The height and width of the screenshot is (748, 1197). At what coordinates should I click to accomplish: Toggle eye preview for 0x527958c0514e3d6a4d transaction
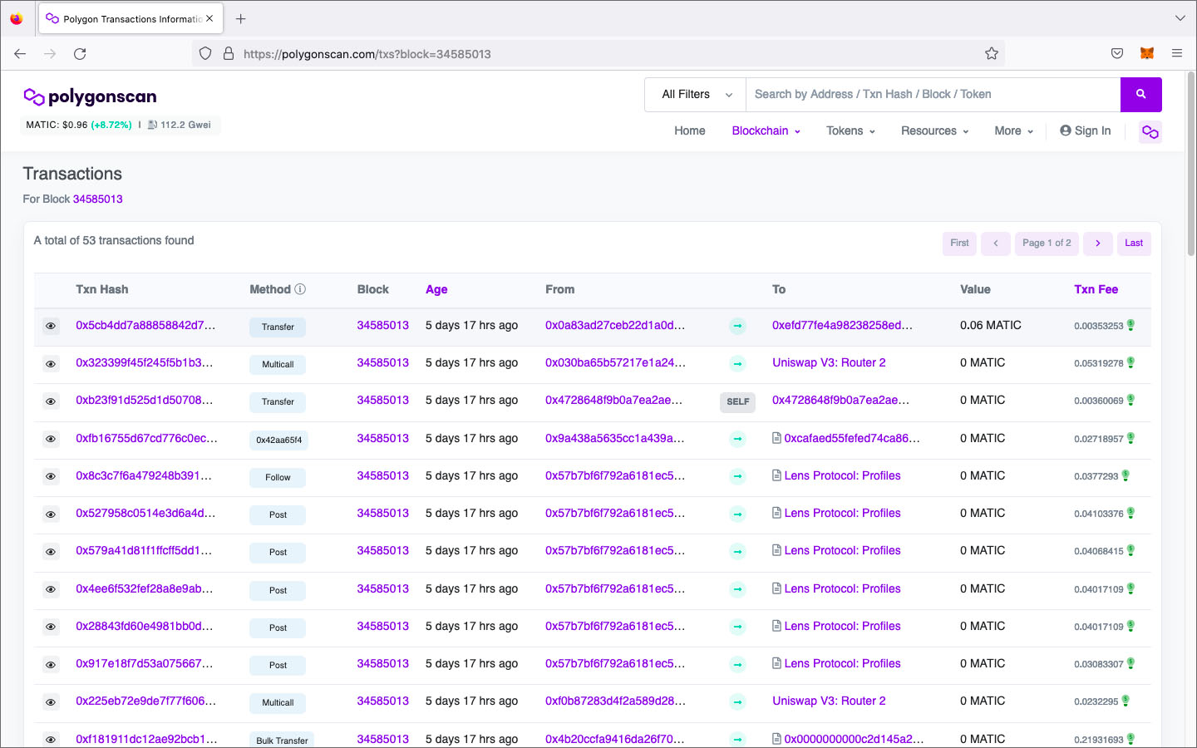point(51,514)
